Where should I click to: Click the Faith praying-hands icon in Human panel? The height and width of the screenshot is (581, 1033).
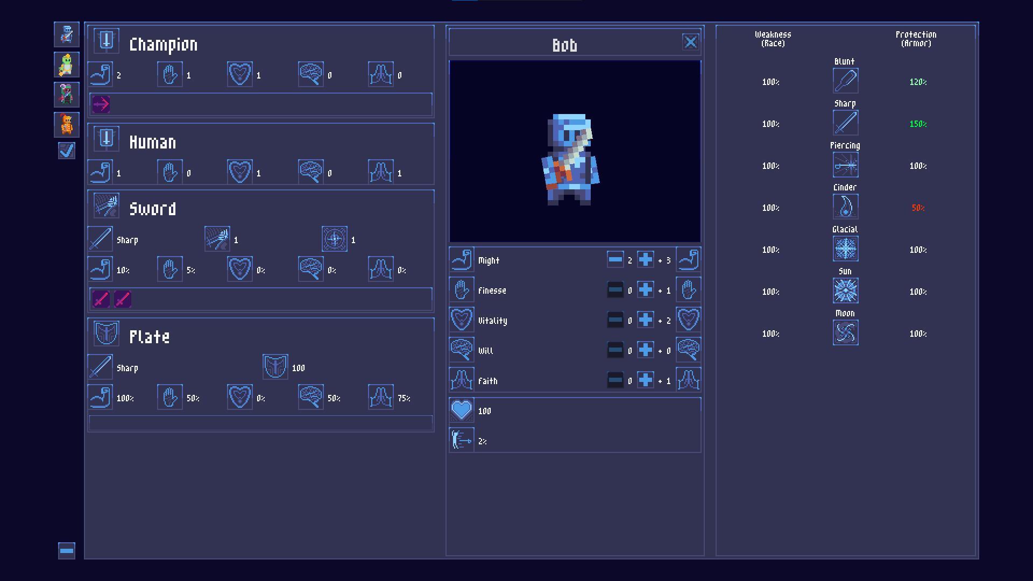(381, 171)
